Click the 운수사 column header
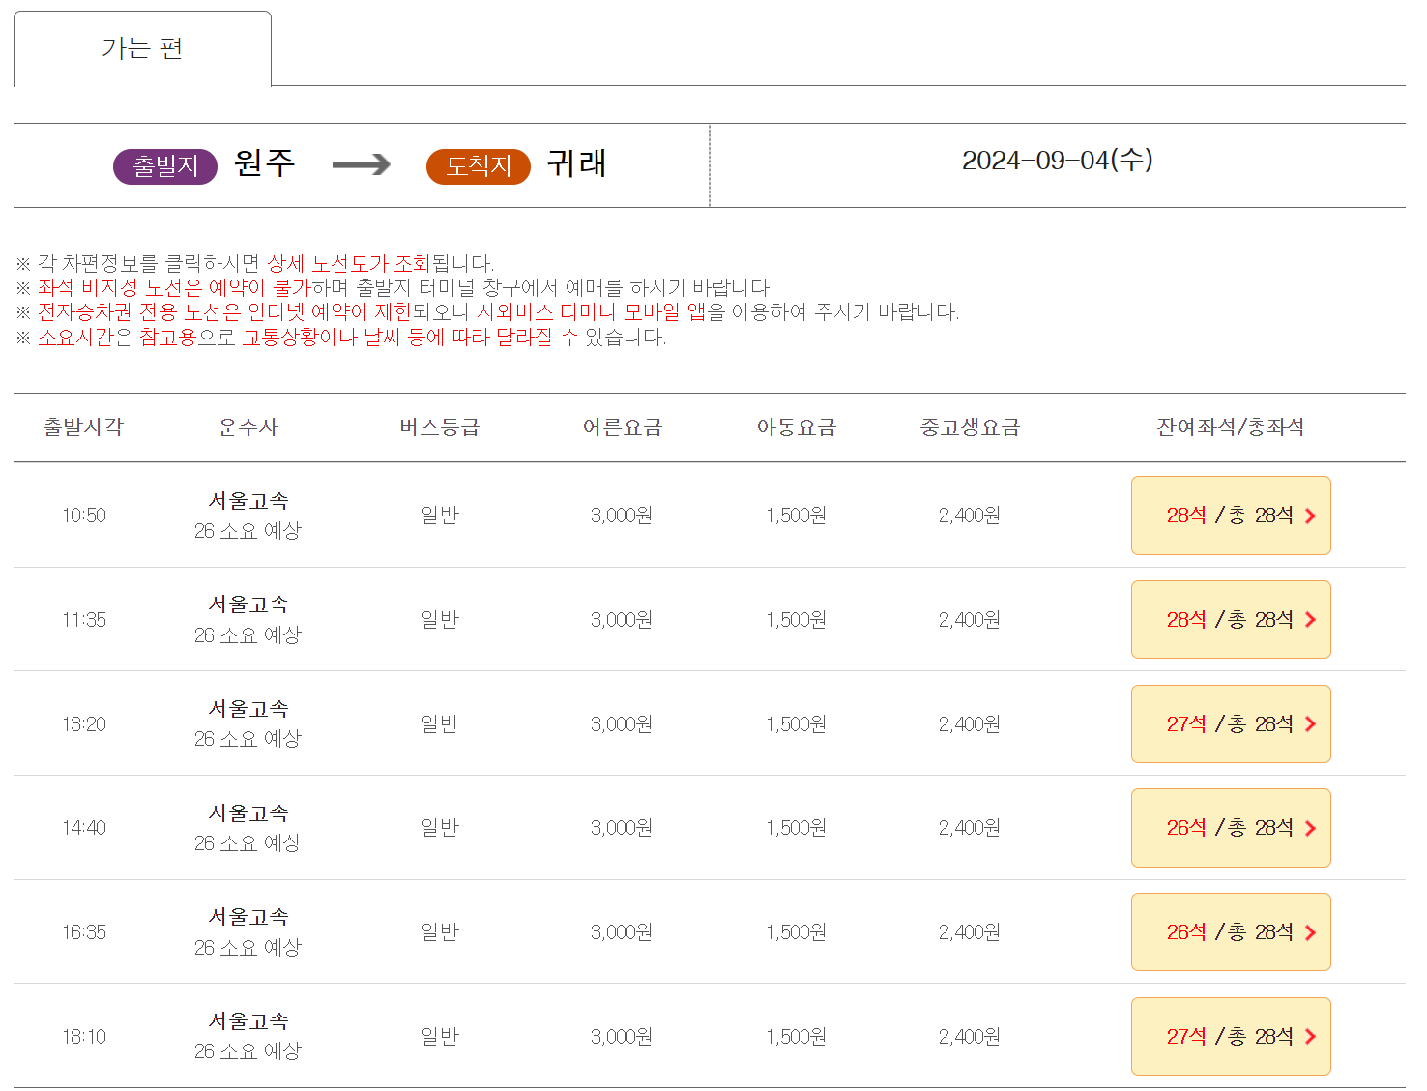1427x1091 pixels. [248, 428]
